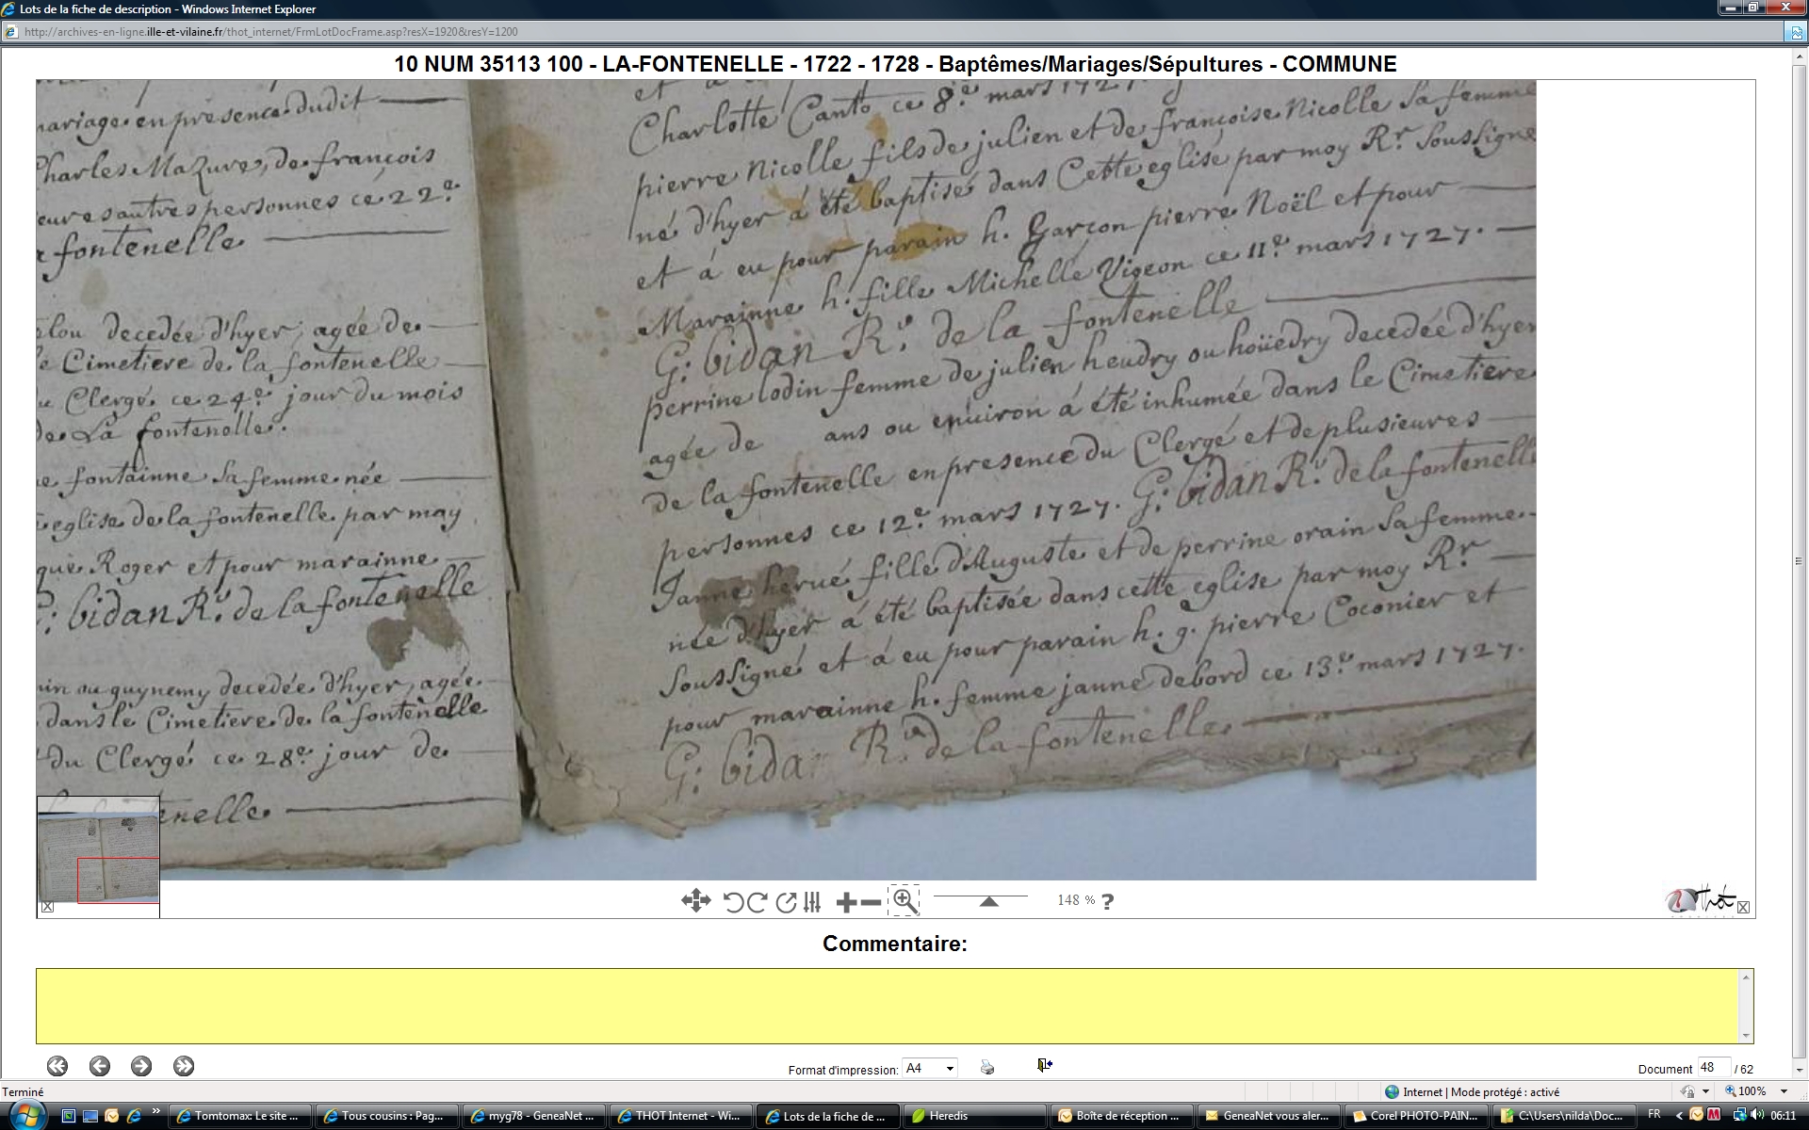This screenshot has width=1809, height=1130.
Task: Go to the first document page
Action: pos(57,1066)
